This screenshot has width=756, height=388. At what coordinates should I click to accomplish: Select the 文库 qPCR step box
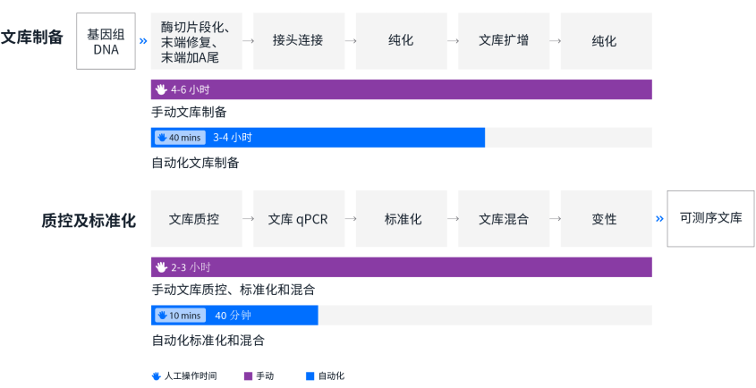298,218
